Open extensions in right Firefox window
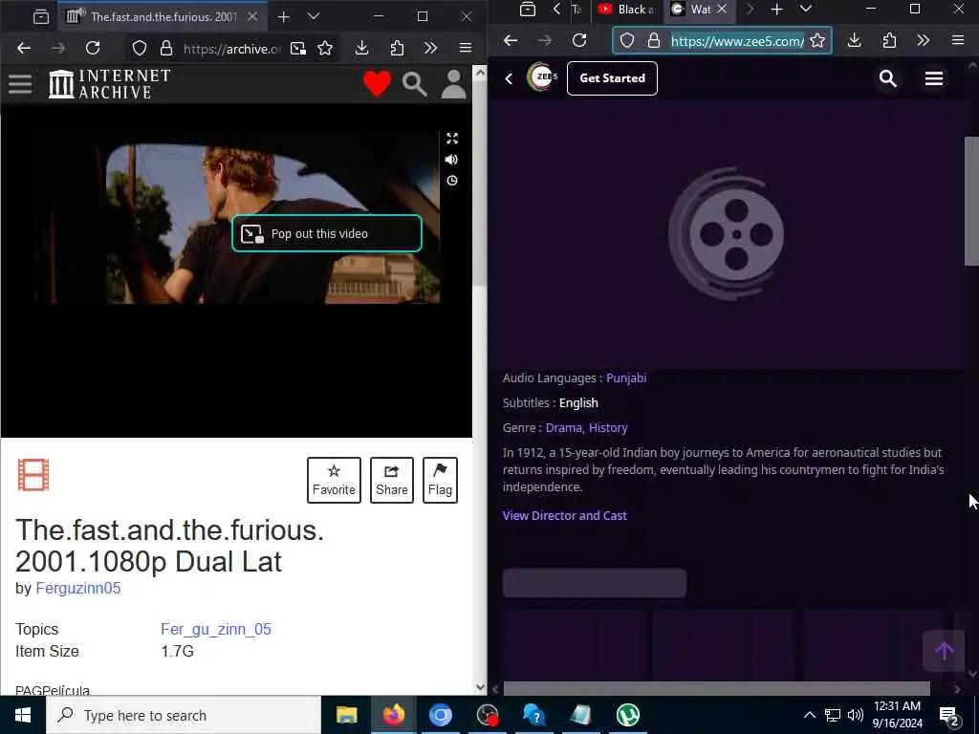The width and height of the screenshot is (979, 734). pyautogui.click(x=890, y=40)
